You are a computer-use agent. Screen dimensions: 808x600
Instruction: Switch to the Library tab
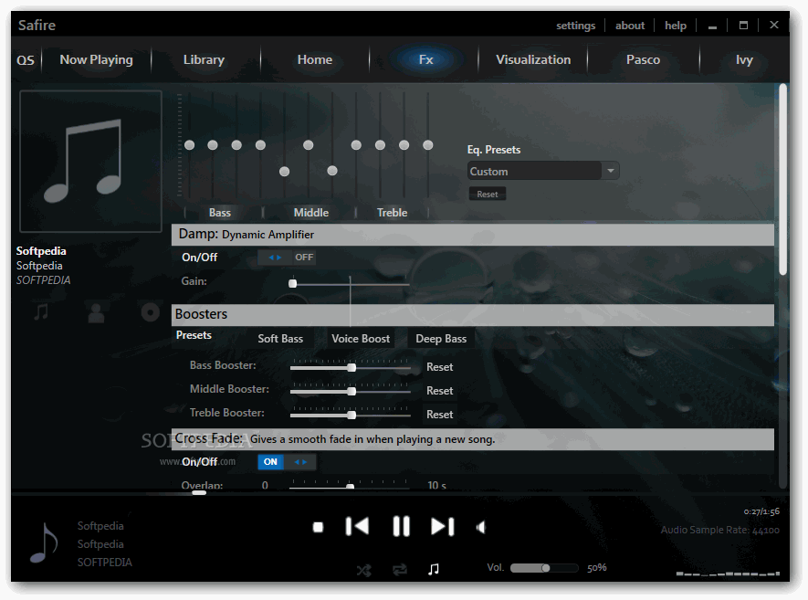(205, 59)
